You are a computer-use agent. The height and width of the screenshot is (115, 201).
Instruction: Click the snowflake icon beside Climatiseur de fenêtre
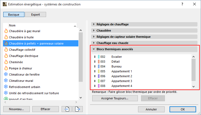click(x=6, y=74)
